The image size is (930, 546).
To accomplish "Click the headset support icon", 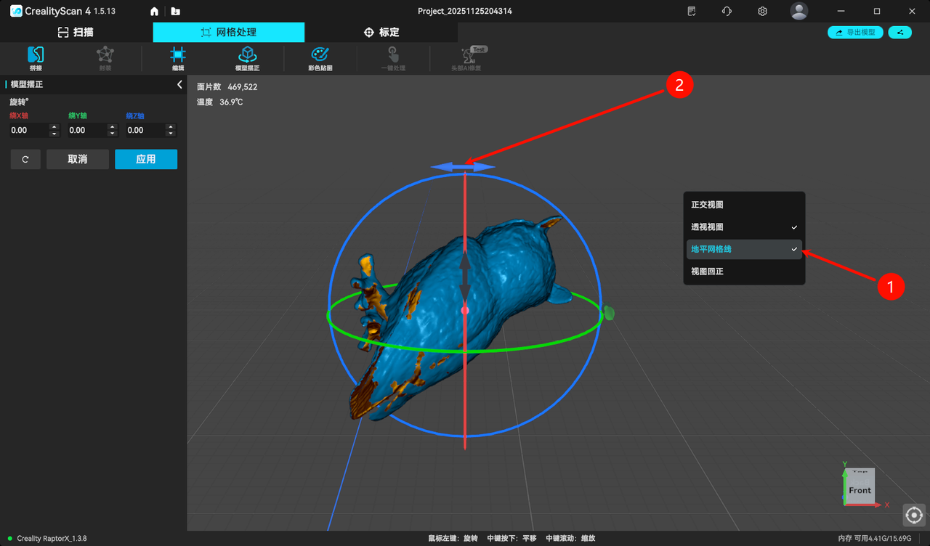I will tap(727, 12).
